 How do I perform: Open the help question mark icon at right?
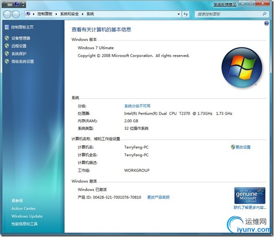[266, 23]
